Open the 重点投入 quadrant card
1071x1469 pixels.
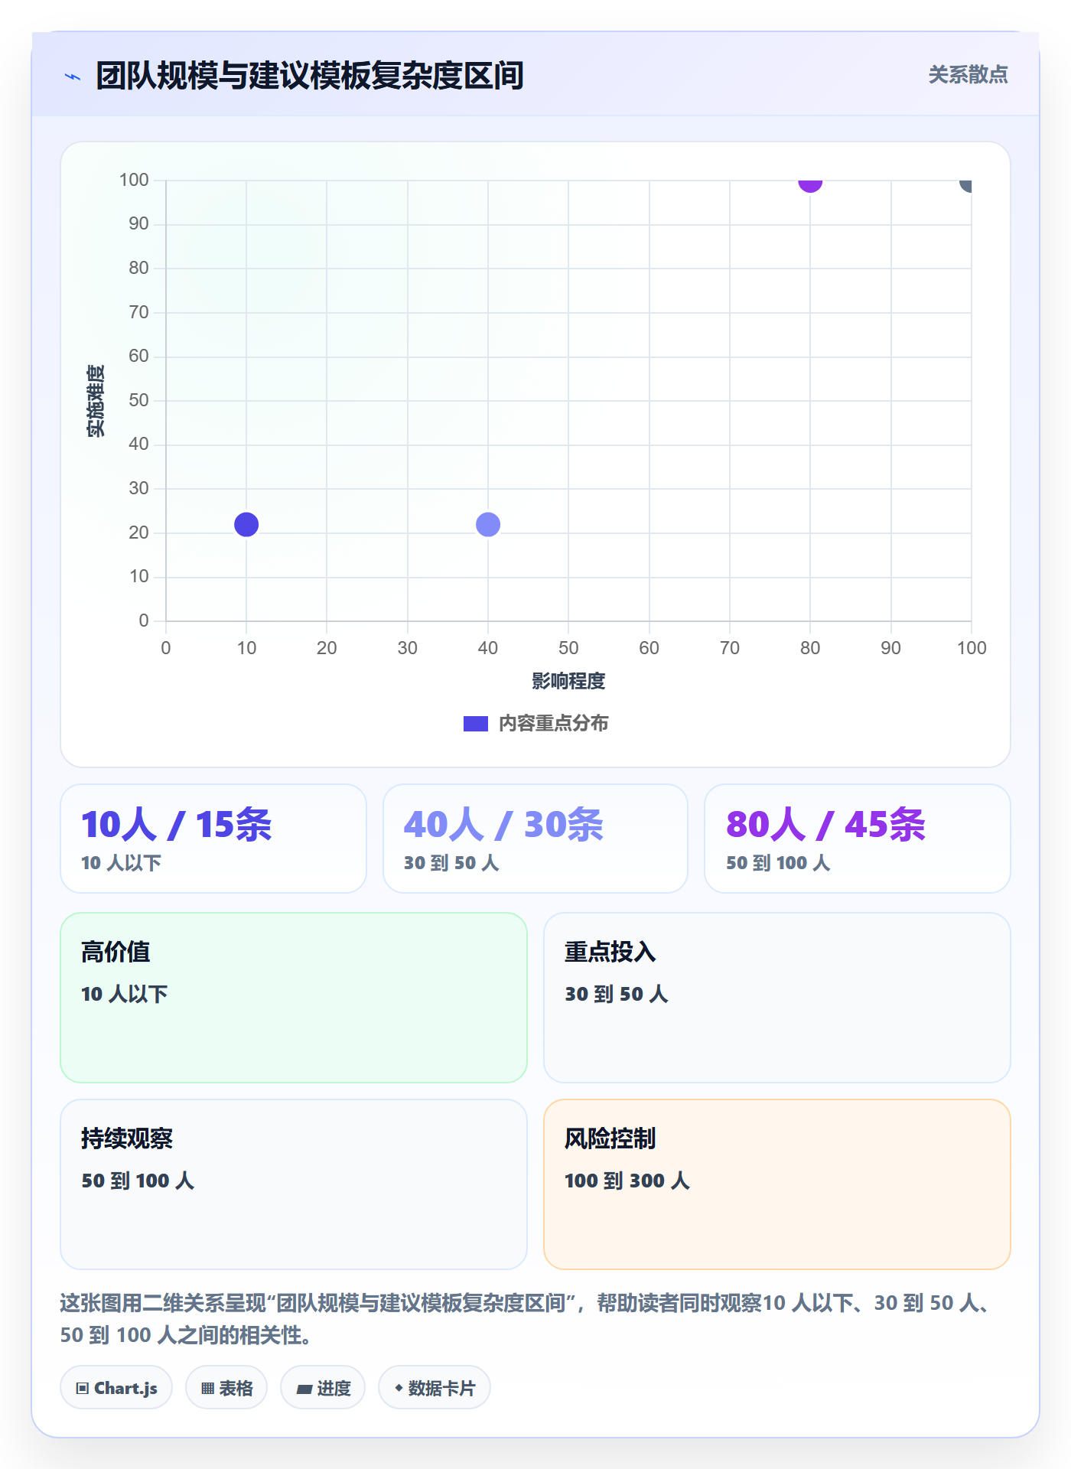777,998
